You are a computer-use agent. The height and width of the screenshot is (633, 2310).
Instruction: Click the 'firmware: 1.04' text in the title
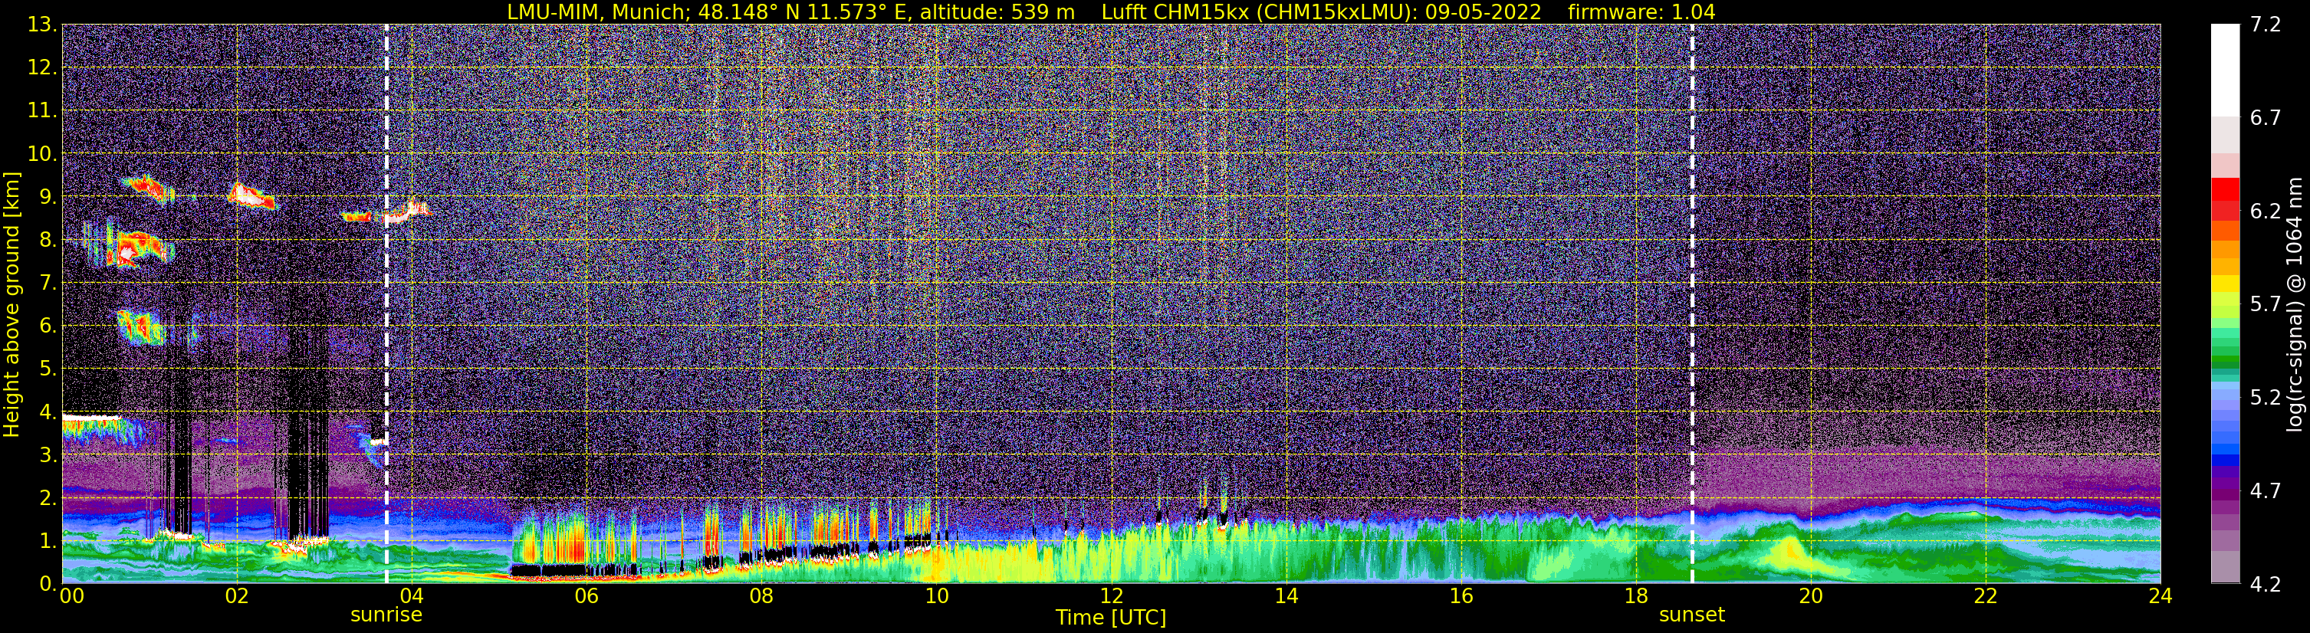pyautogui.click(x=1641, y=11)
